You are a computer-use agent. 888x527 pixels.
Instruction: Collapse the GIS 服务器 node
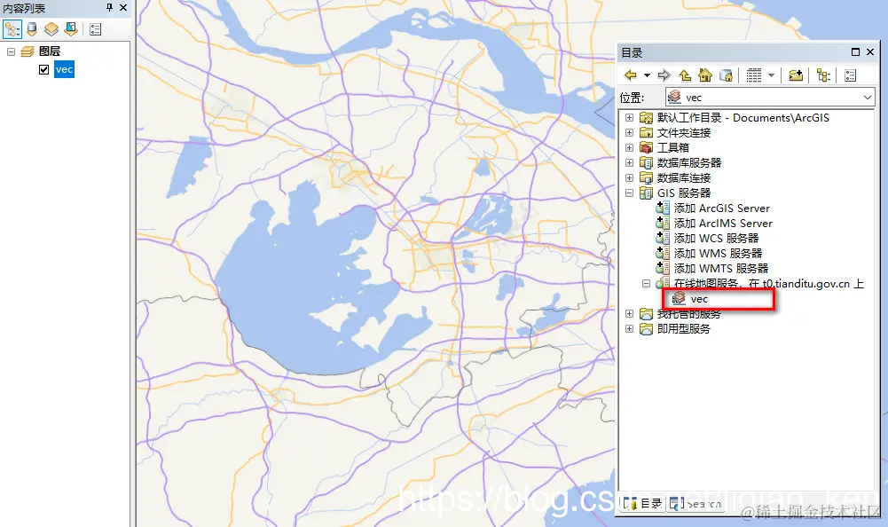tap(629, 193)
